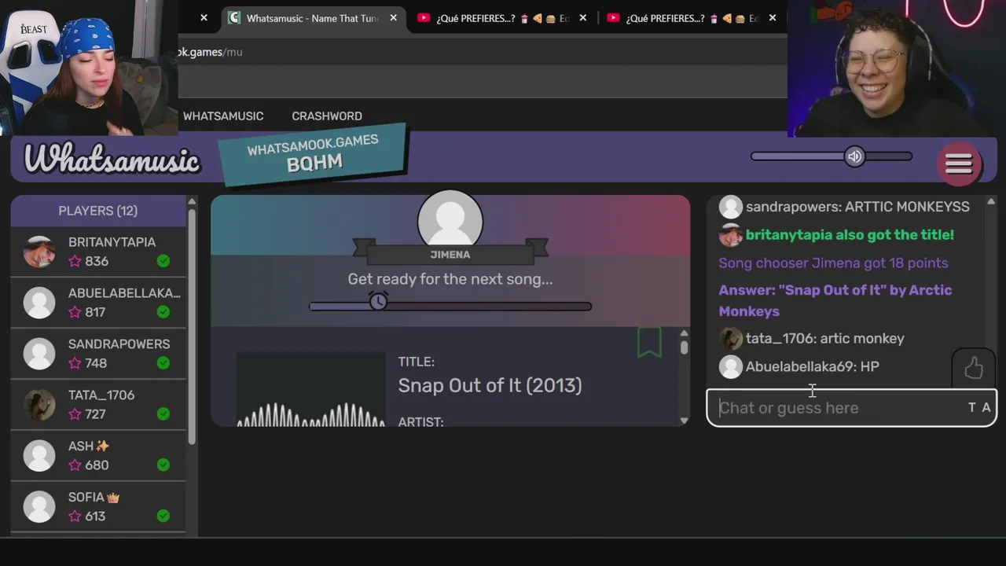Click the song title Snap Out of It (2013)

(490, 385)
